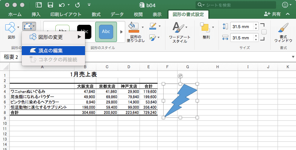This screenshot has height=150, width=296.
Task: Select the white green-outlined Abc style
Action: (x=62, y=28)
